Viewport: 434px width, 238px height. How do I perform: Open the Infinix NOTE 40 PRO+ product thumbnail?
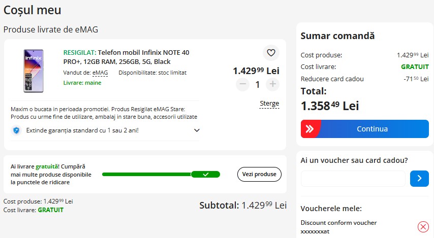click(x=34, y=71)
